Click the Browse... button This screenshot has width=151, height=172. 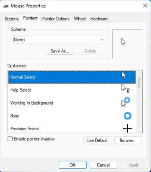pos(128,140)
